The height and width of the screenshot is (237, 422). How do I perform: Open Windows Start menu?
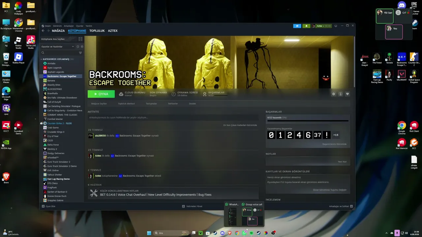pos(149,233)
